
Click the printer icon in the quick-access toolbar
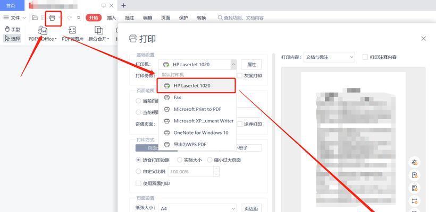(x=52, y=18)
